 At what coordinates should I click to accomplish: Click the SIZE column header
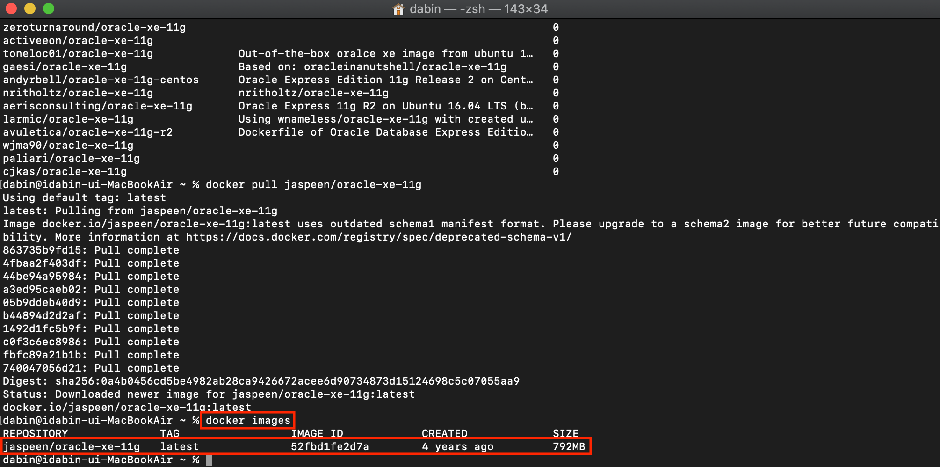point(566,434)
